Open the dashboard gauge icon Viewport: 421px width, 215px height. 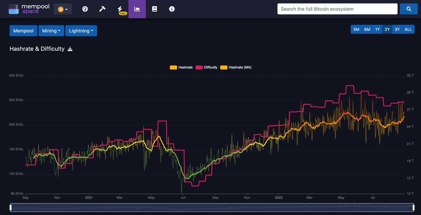point(85,9)
